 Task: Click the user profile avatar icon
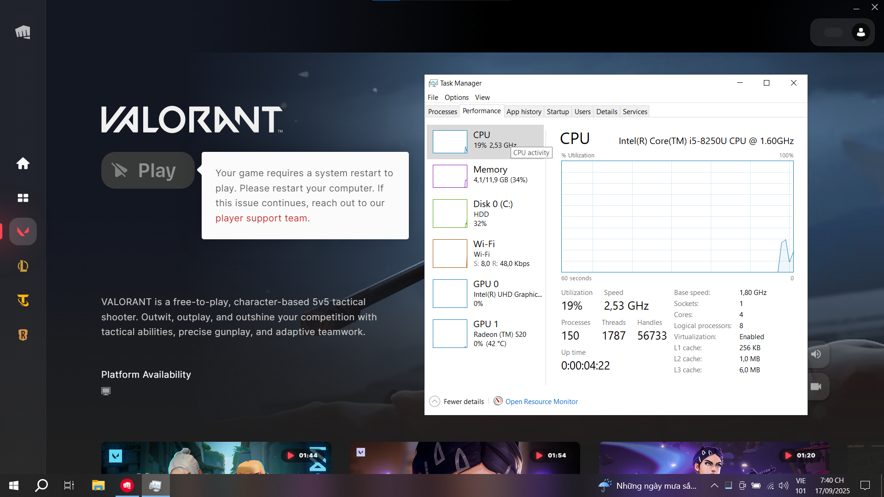coord(861,32)
